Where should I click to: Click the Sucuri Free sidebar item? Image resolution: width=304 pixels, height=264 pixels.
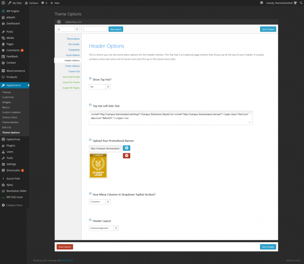point(14,179)
